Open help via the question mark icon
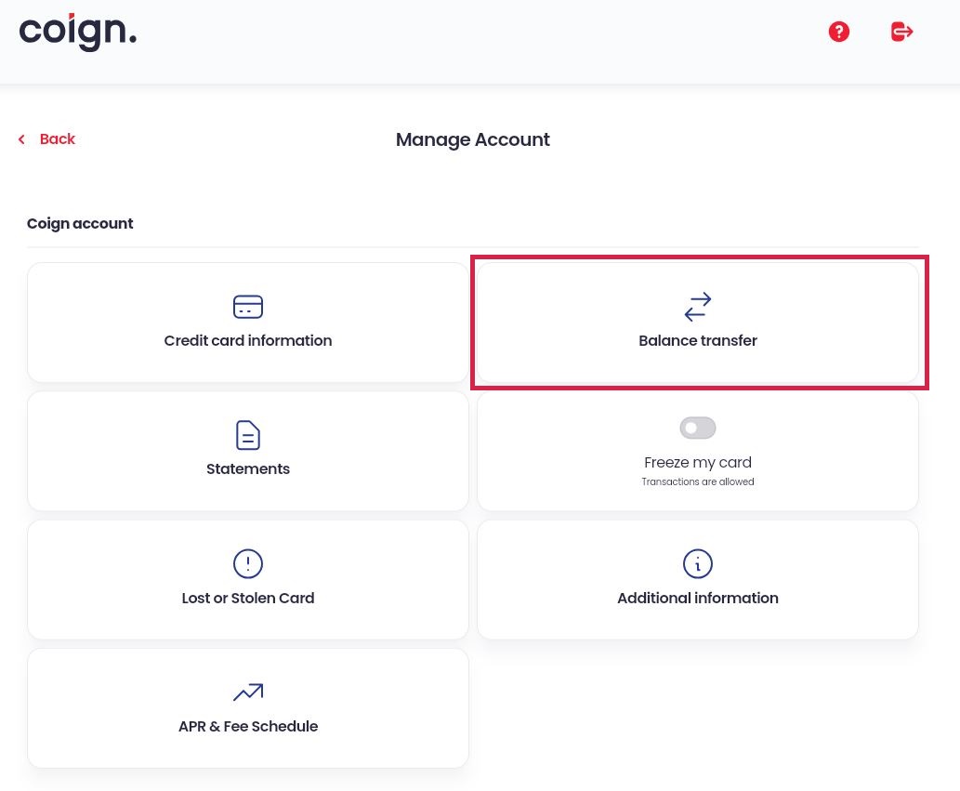Image resolution: width=960 pixels, height=791 pixels. [x=839, y=32]
